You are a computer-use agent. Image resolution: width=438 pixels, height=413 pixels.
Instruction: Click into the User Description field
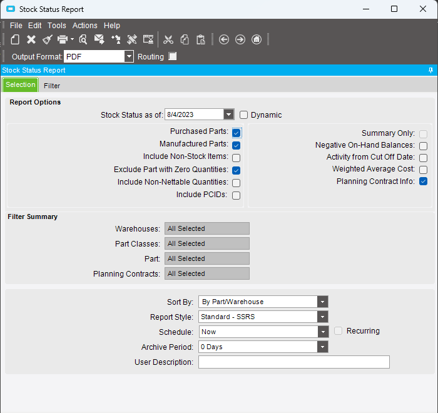tap(293, 362)
